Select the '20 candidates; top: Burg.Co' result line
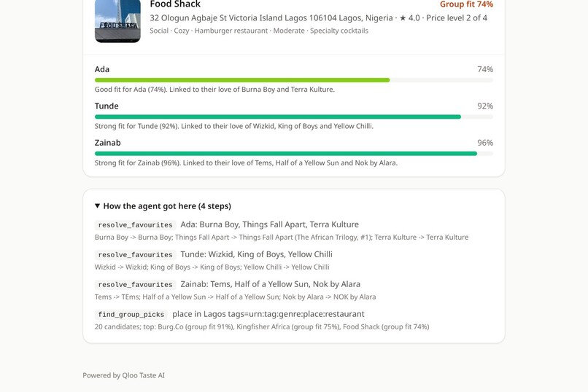 coord(262,327)
